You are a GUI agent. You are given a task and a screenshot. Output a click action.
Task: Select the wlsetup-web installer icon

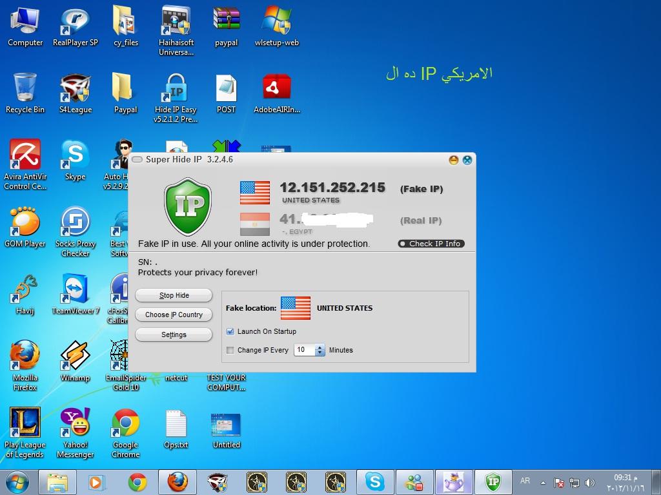(x=276, y=26)
